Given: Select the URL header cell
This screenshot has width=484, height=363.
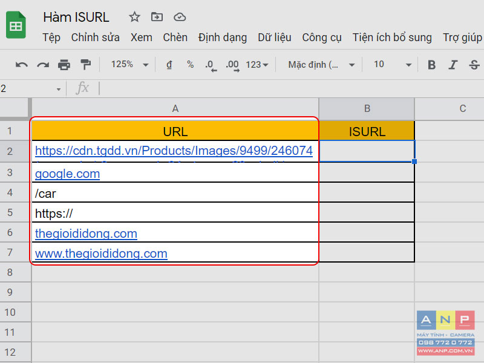Looking at the screenshot, I should pos(175,131).
